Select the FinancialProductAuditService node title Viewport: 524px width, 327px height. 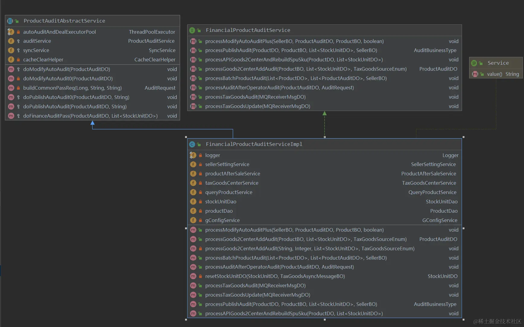pos(248,30)
